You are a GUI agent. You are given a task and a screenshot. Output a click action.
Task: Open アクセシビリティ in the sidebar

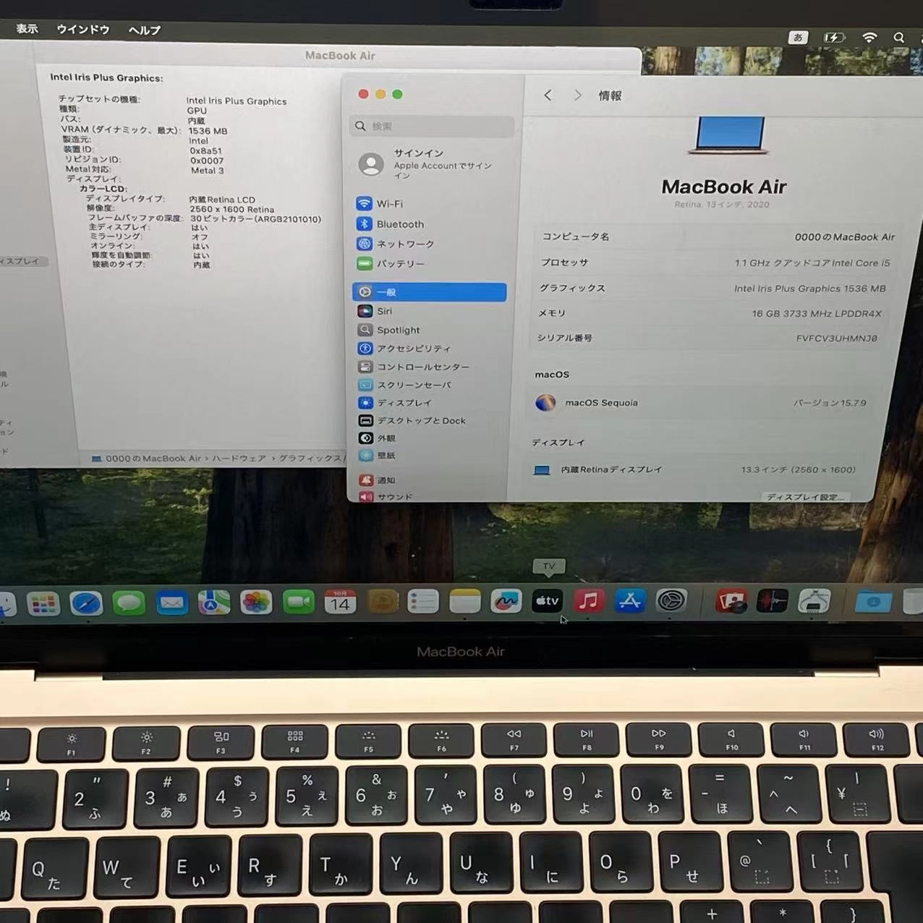[431, 349]
